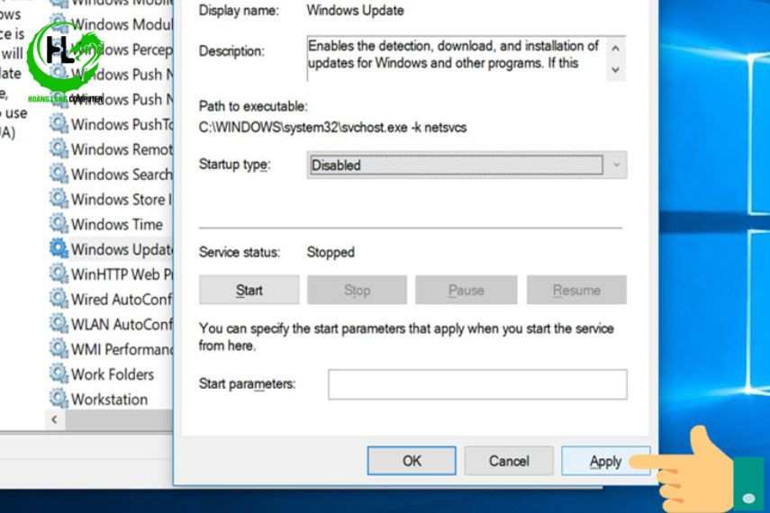This screenshot has height=513, width=770.
Task: Click the Startup type dropdown arrow
Action: 616,165
